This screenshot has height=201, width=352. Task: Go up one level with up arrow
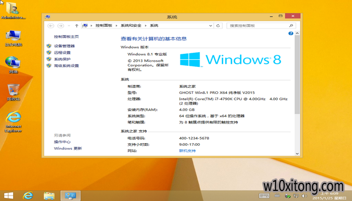coord(76,26)
